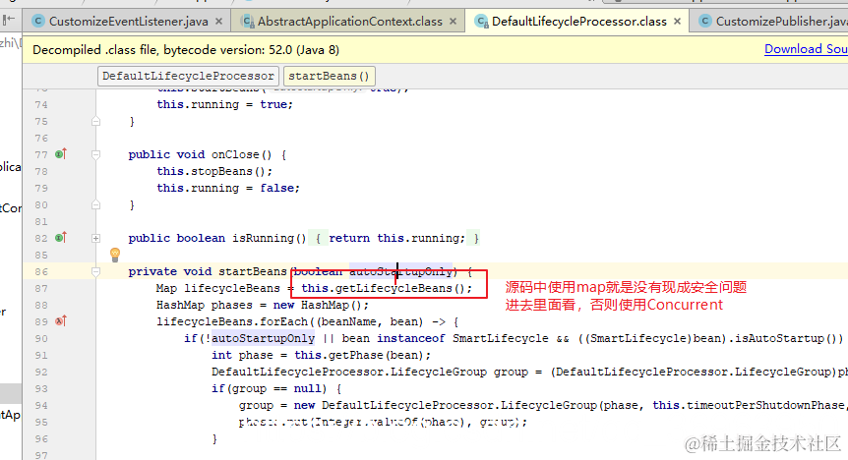This screenshot has height=460, width=848.
Task: Click 'this.running = true;' on line 74
Action: pyautogui.click(x=225, y=104)
